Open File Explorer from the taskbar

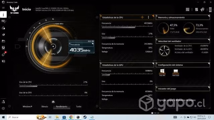pyautogui.click(x=57, y=117)
